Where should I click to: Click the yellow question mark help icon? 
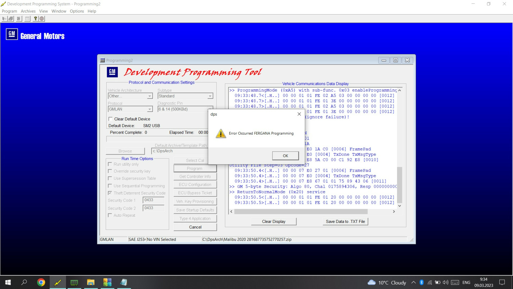[35, 19]
